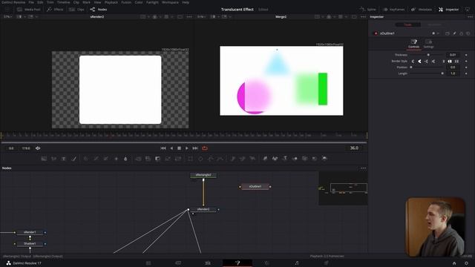The image size is (475, 267).
Task: Toggle keyframe diamond for Thickness
Action: pos(466,55)
